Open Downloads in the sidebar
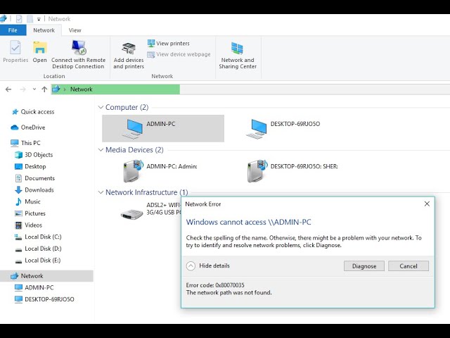Image resolution: width=450 pixels, height=338 pixels. 34,190
